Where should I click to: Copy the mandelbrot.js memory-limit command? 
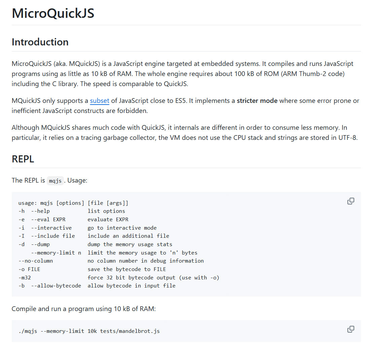tap(351, 329)
